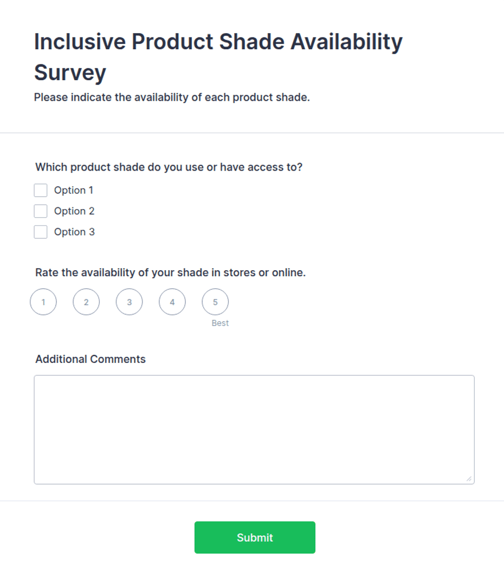Image resolution: width=504 pixels, height=580 pixels.
Task: Click into the Additional Comments text area
Action: 254,429
